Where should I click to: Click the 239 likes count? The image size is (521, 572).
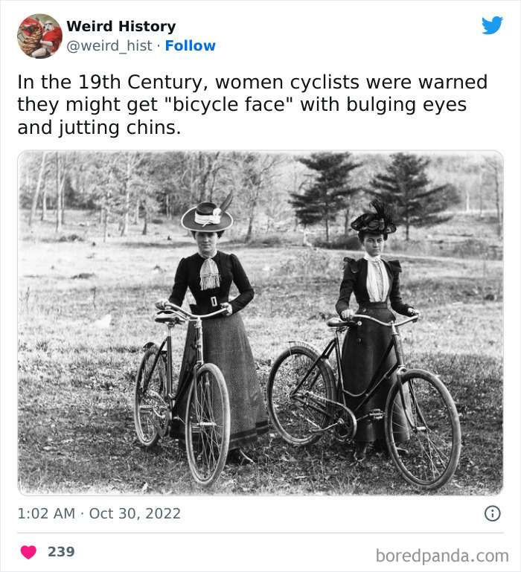point(61,552)
